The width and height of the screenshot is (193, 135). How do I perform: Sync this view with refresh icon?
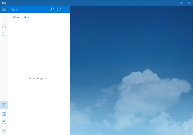(59, 9)
